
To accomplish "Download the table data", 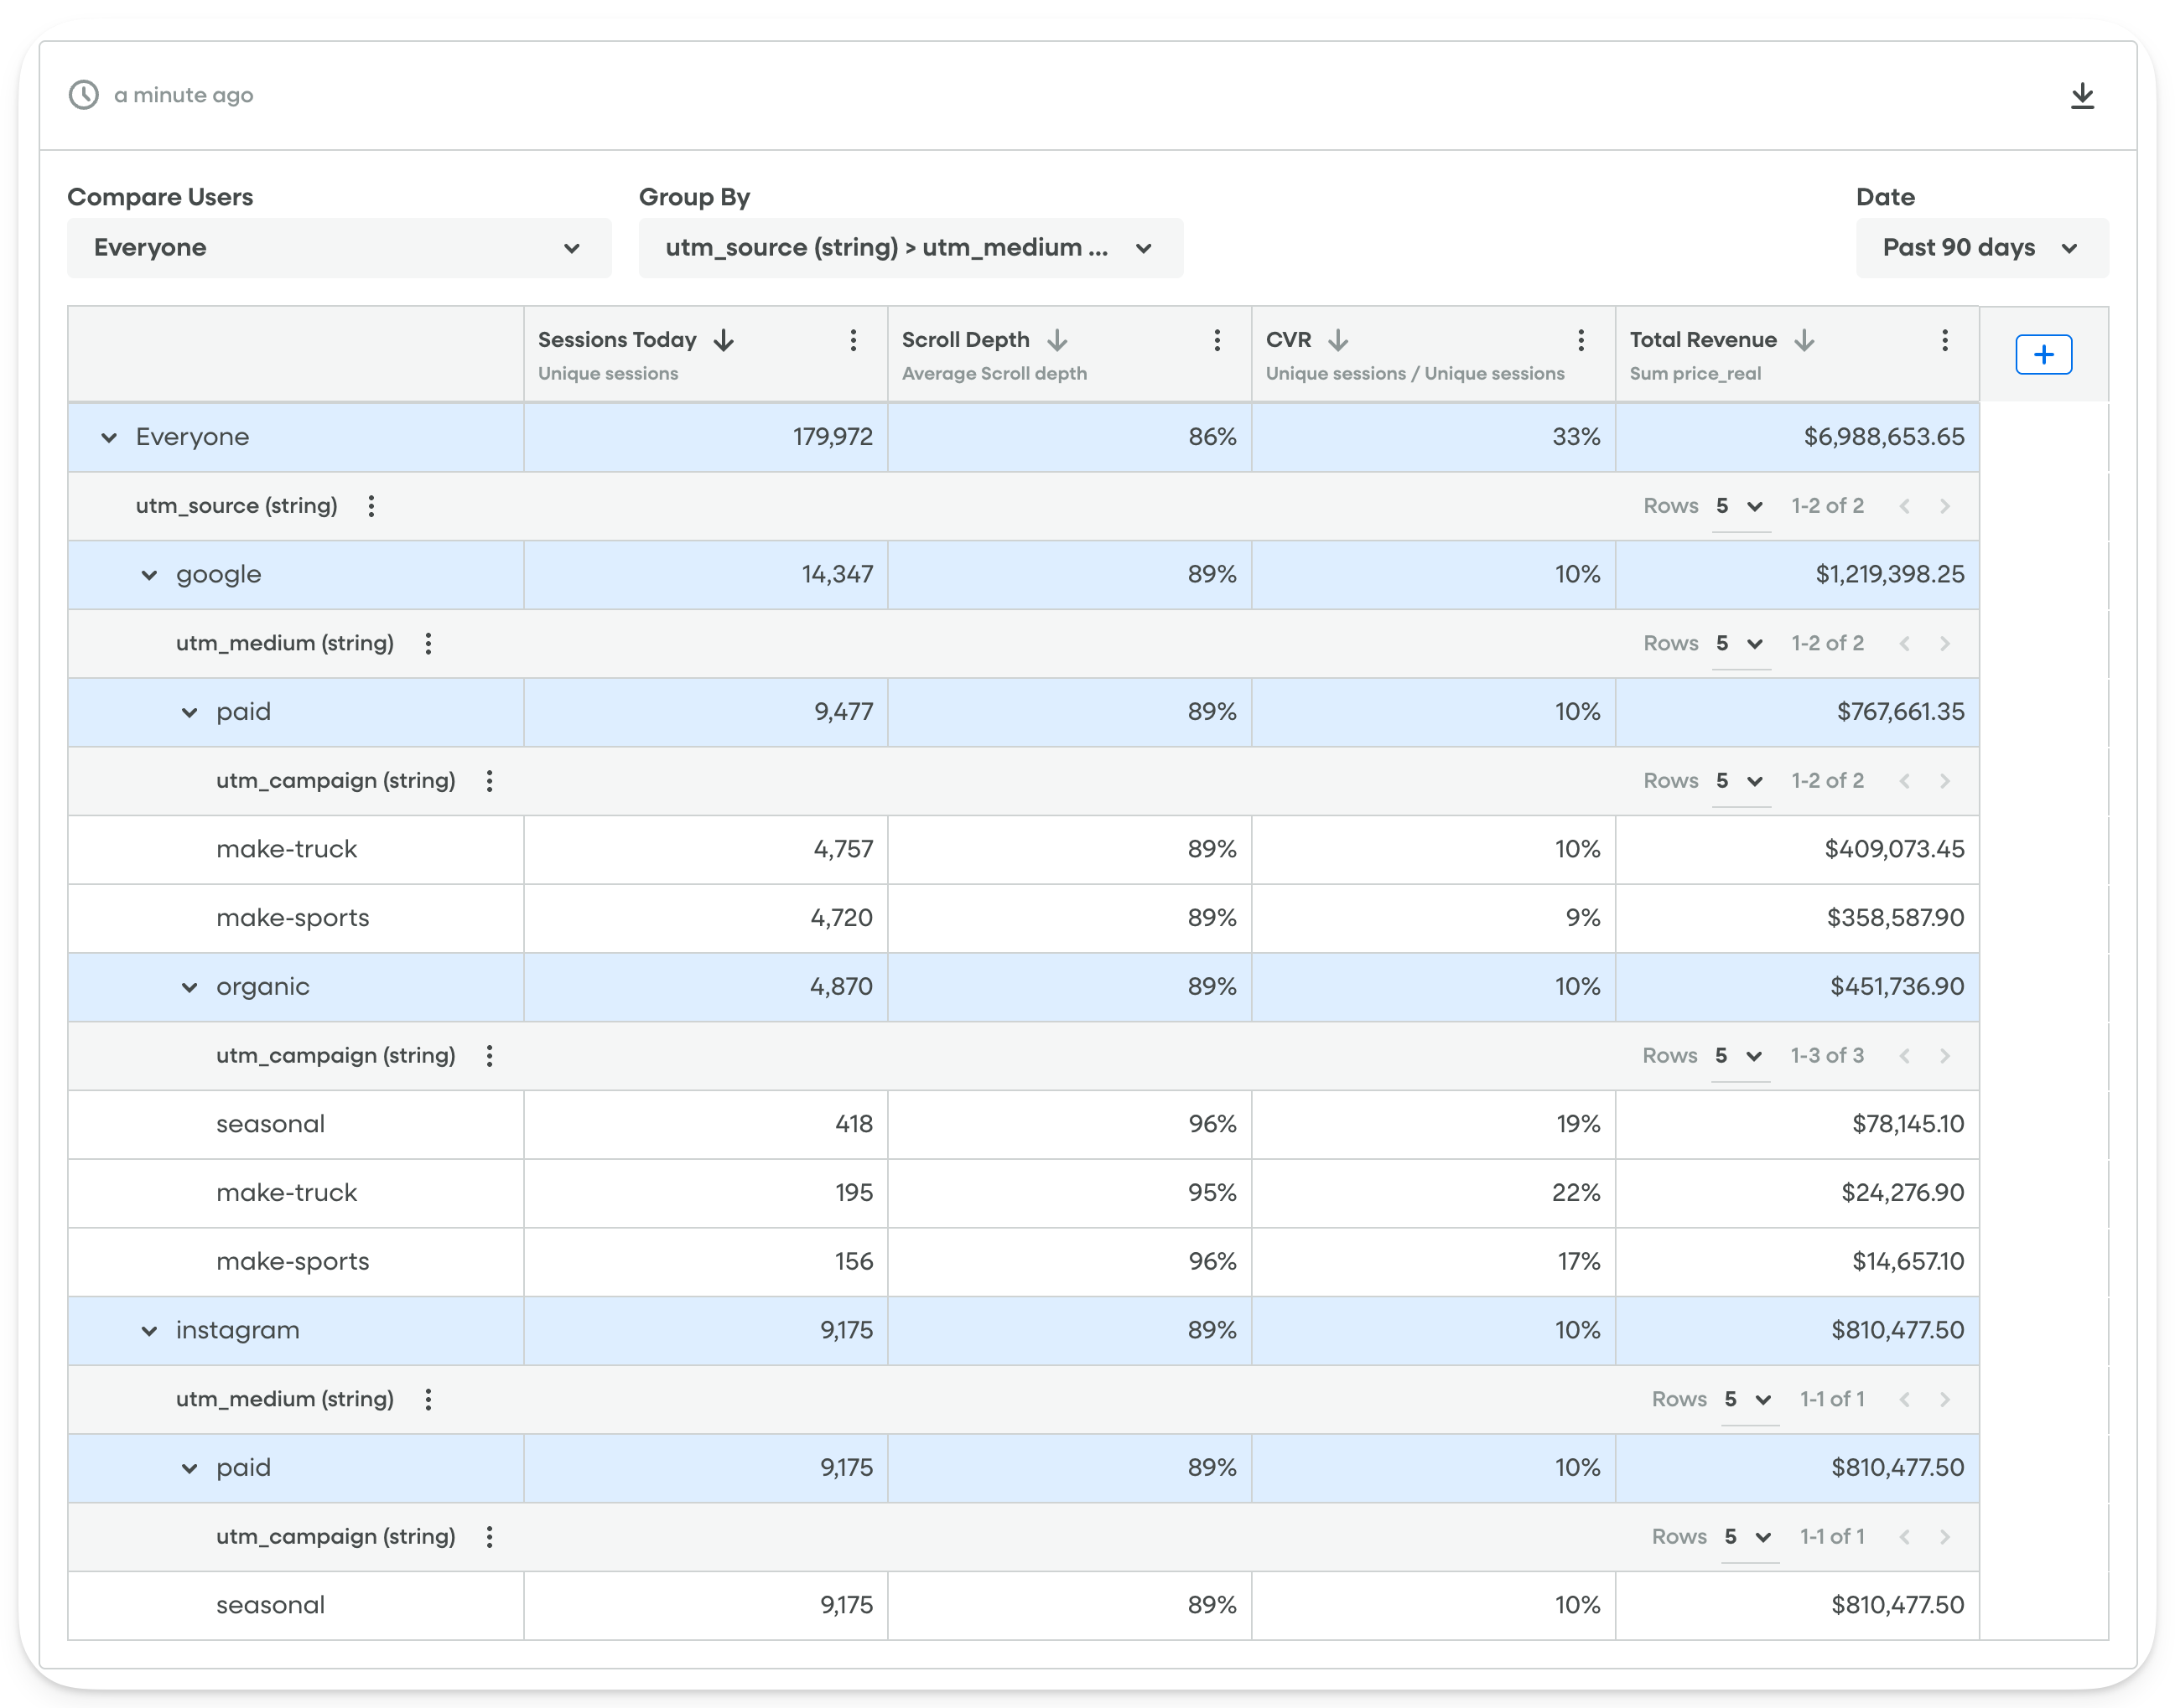I will point(2084,94).
